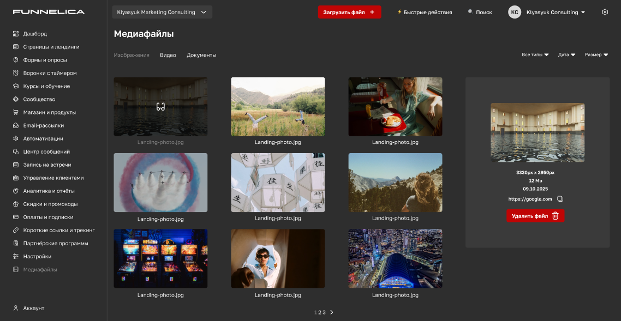Image resolution: width=621 pixels, height=321 pixels.
Task: Select the paper lanterns photo thumbnail
Action: tap(278, 183)
